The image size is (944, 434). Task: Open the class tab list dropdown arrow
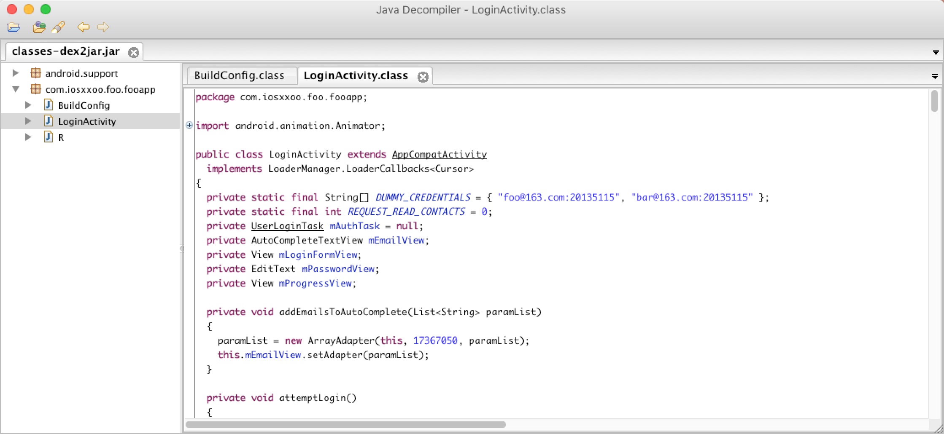(x=935, y=77)
